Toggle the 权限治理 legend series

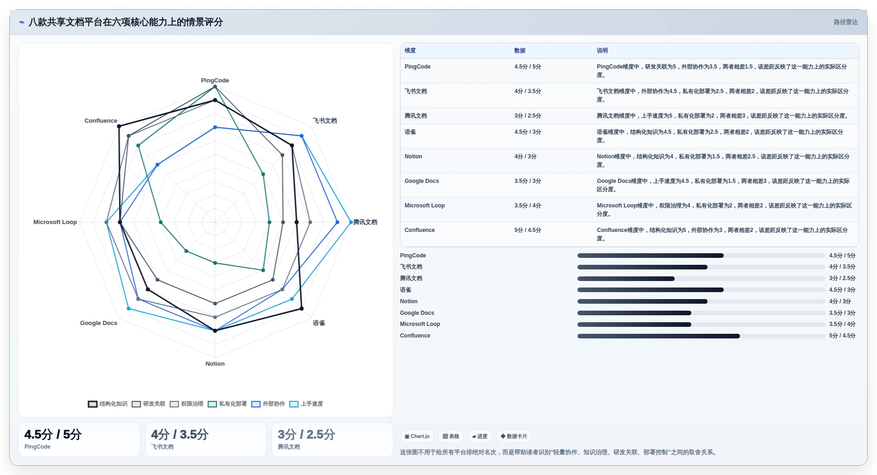pos(187,404)
